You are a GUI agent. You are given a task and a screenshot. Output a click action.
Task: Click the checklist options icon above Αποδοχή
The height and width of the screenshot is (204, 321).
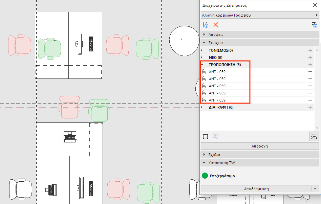(314, 136)
